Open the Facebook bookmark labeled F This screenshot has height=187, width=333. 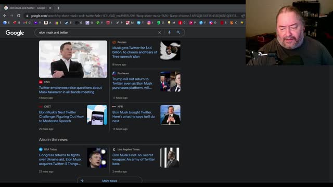click(202, 22)
